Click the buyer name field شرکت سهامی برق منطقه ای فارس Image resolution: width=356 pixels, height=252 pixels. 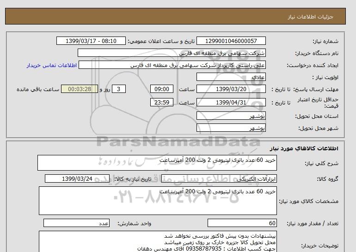pyautogui.click(x=172, y=53)
